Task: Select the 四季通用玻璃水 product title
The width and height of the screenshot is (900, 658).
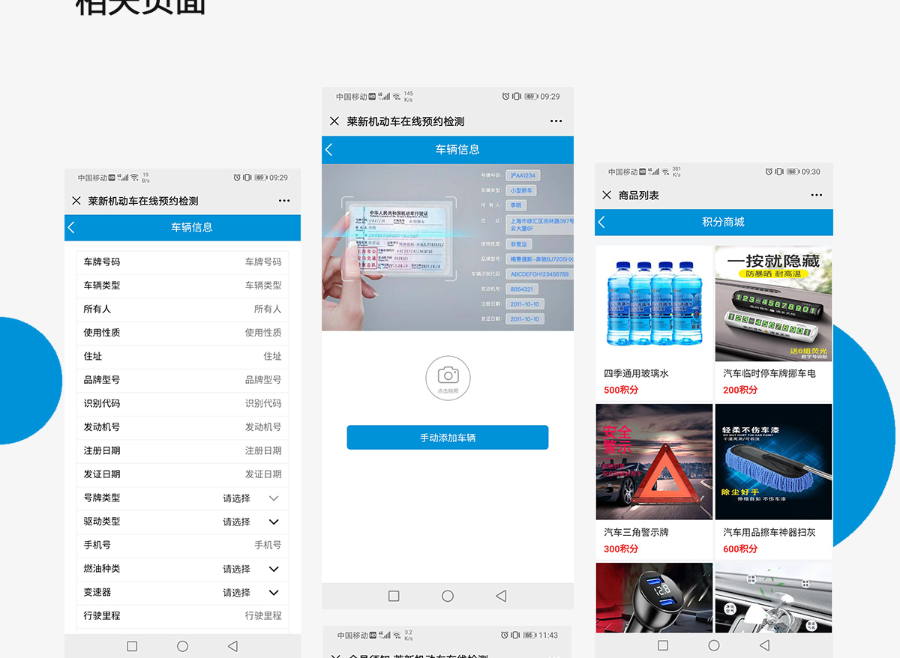Action: 636,373
